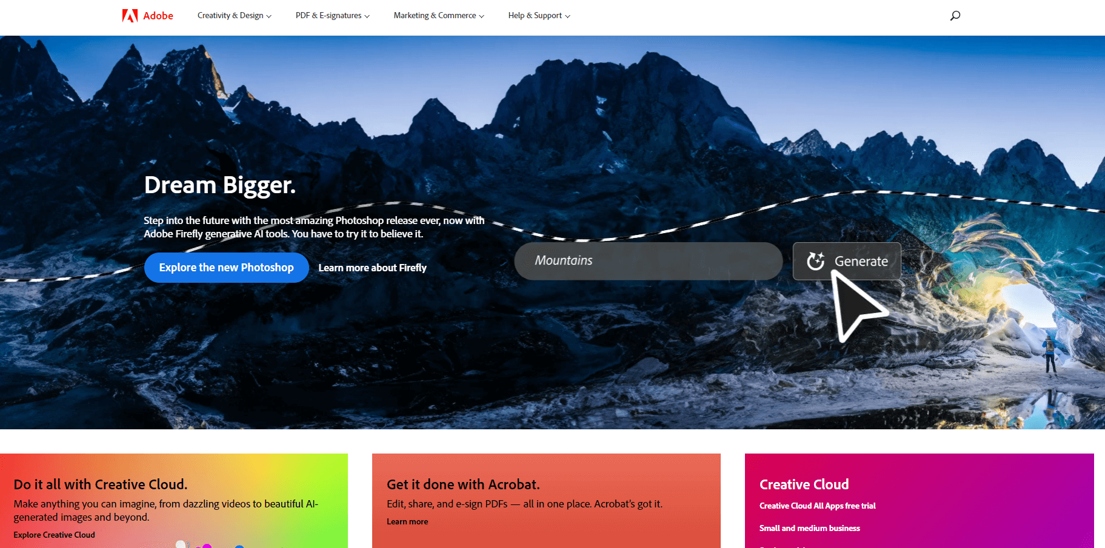This screenshot has width=1105, height=548.
Task: Click the Adobe logo icon
Action: click(130, 16)
